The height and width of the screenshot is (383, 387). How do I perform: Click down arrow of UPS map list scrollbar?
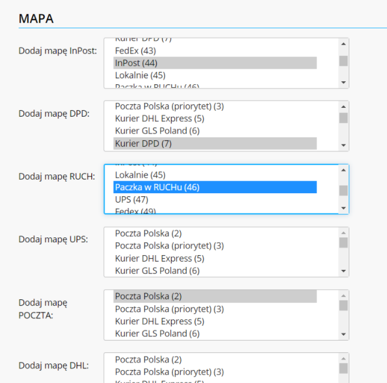(343, 271)
